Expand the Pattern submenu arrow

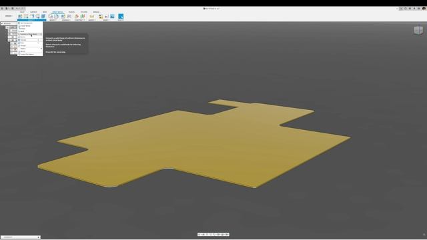click(41, 49)
